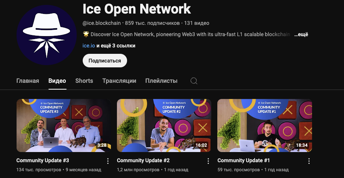Show additional channel links (и ещё 3 ссылки)

click(x=116, y=46)
